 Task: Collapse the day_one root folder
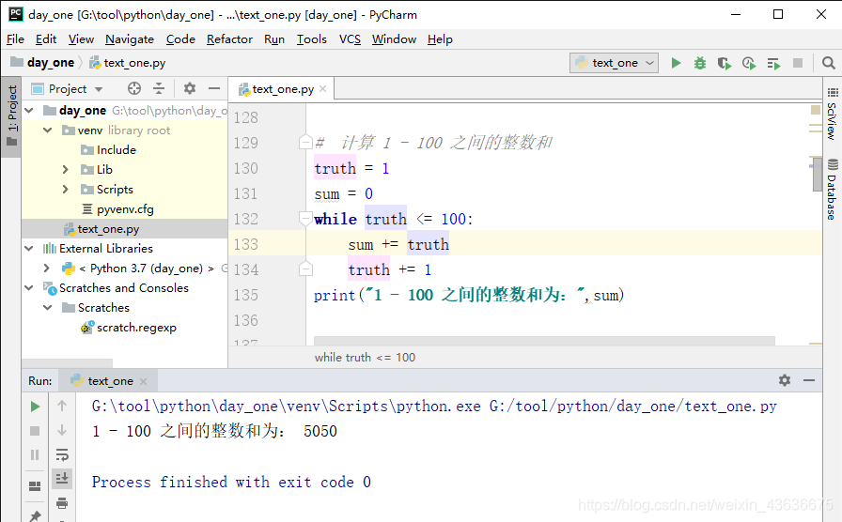coord(29,111)
